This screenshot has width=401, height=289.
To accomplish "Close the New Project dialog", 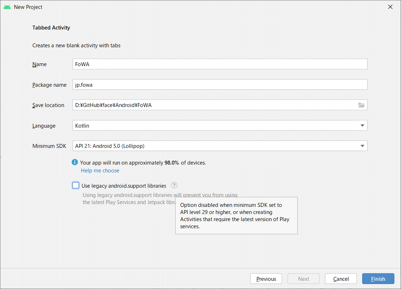I will coord(390,6).
